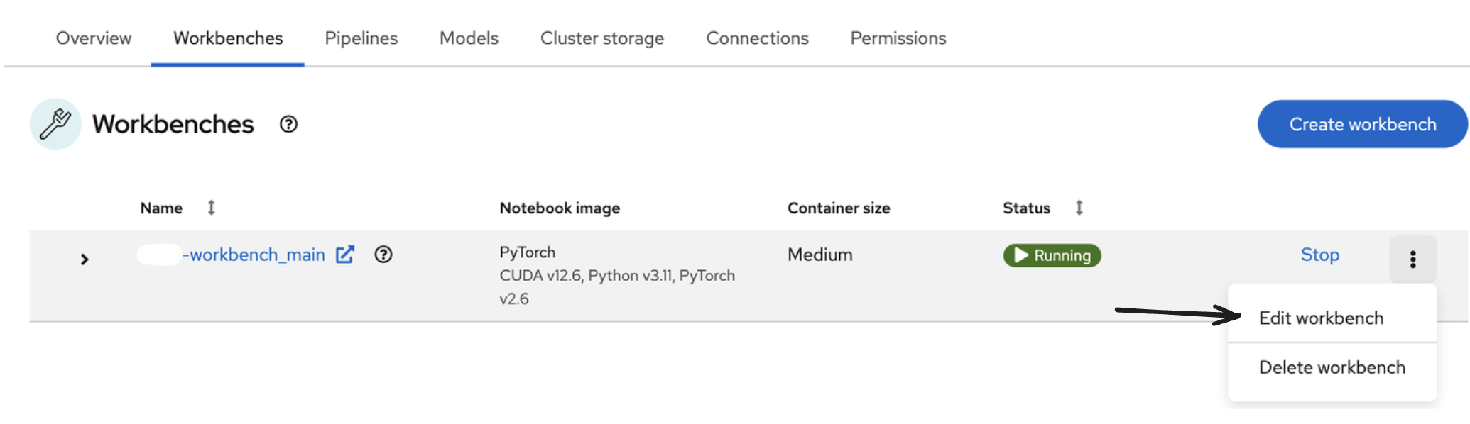Image resolution: width=1470 pixels, height=424 pixels.
Task: Switch to the Pipelines tab
Action: (361, 38)
